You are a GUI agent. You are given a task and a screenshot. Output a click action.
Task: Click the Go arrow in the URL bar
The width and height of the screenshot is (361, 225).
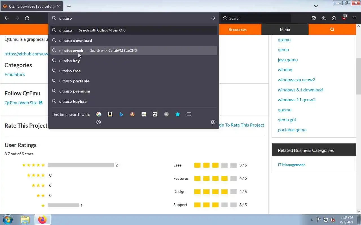tap(213, 18)
